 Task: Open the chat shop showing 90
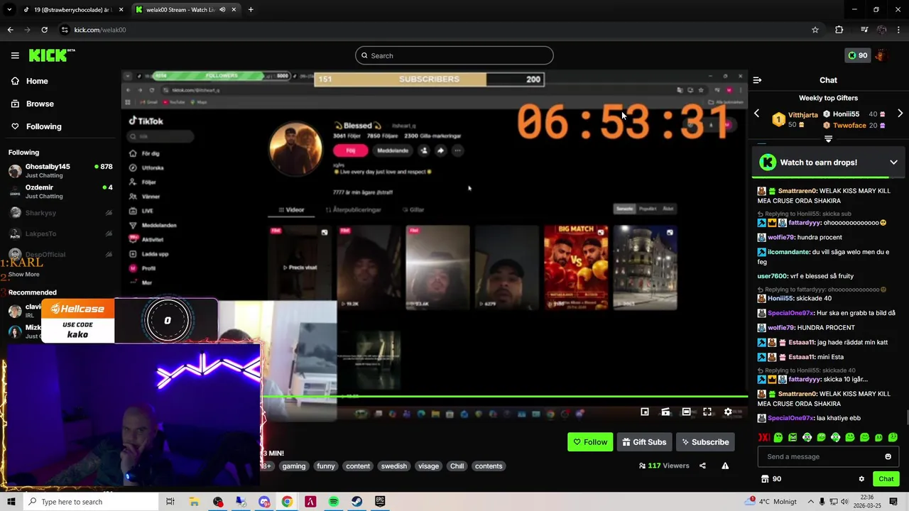(771, 479)
